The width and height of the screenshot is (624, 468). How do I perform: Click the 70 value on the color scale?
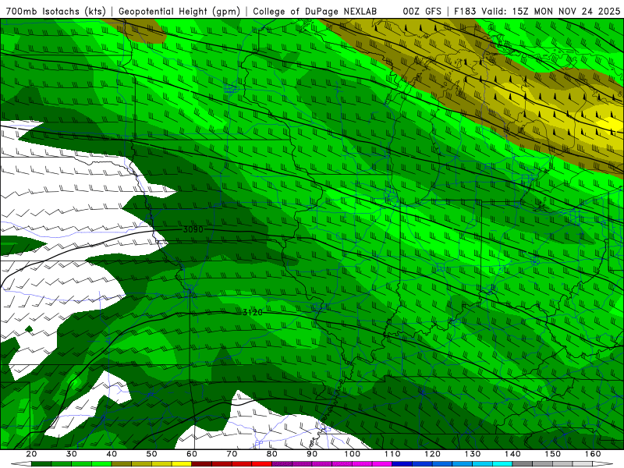pyautogui.click(x=232, y=454)
